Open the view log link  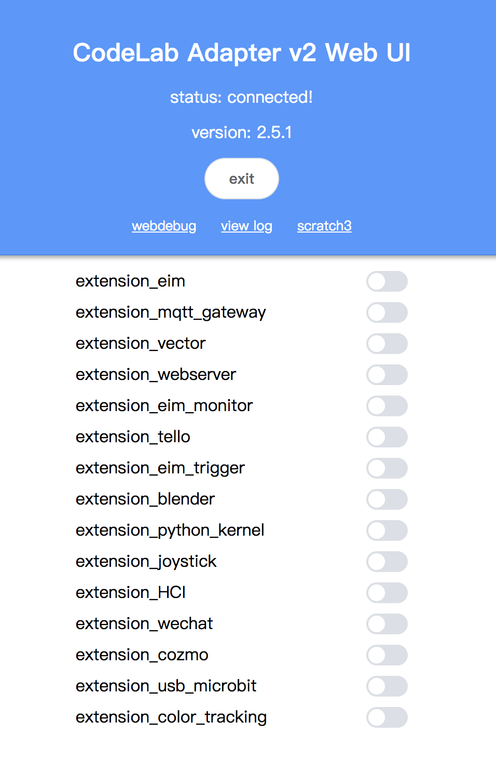point(246,226)
